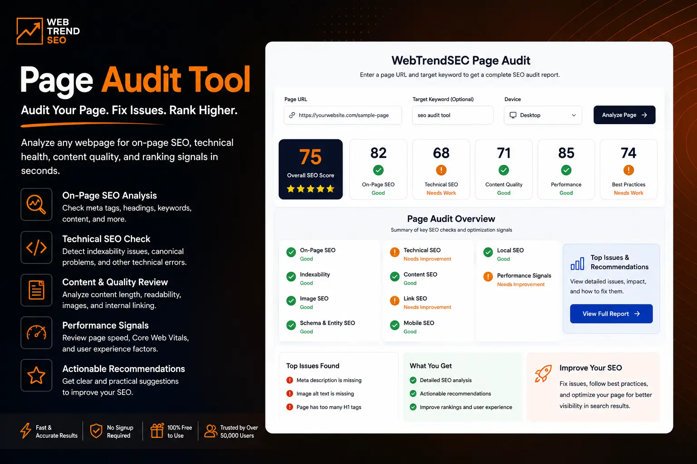Click the warning icon beside Link SEO
This screenshot has width=697, height=464.
click(395, 300)
